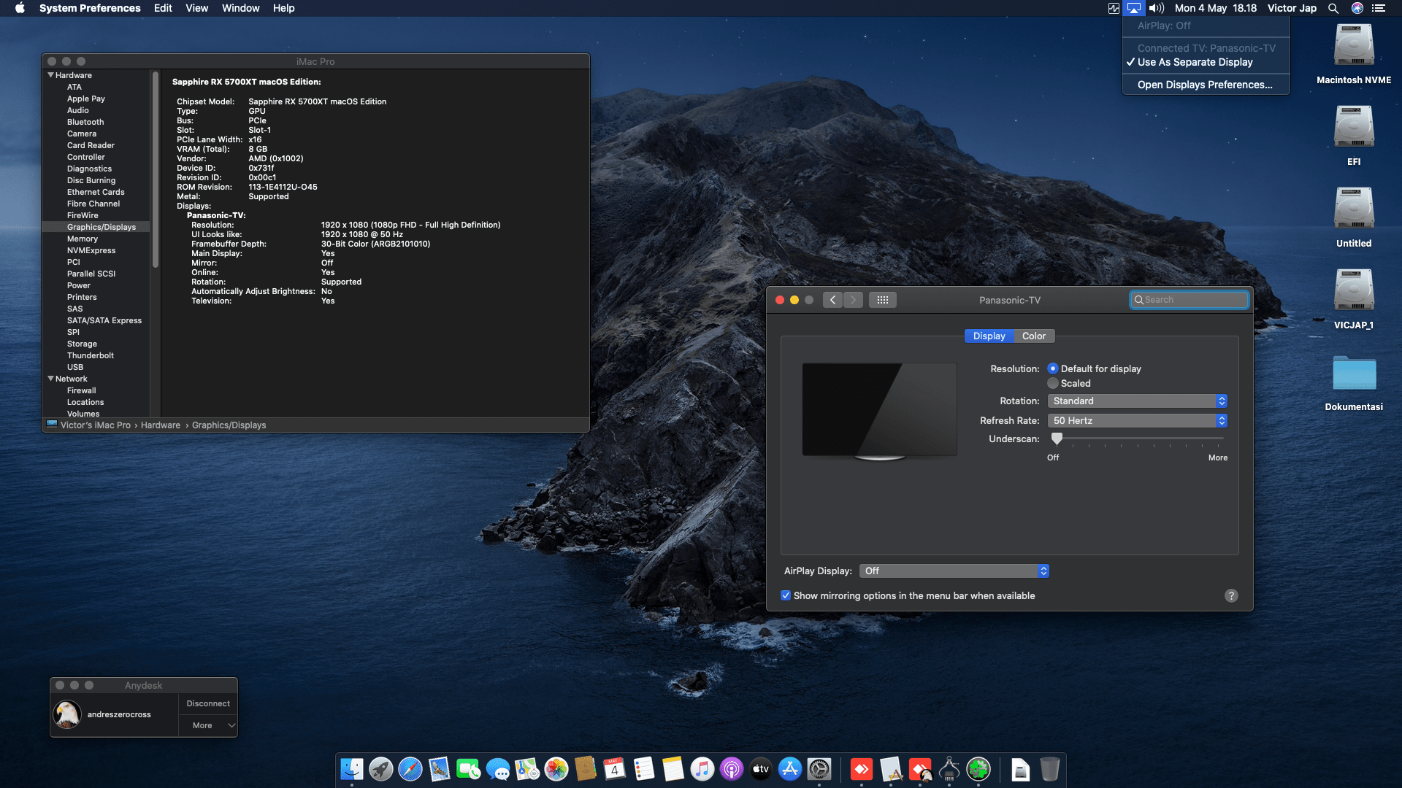The width and height of the screenshot is (1402, 788).
Task: Switch to the Color tab
Action: coord(1034,336)
